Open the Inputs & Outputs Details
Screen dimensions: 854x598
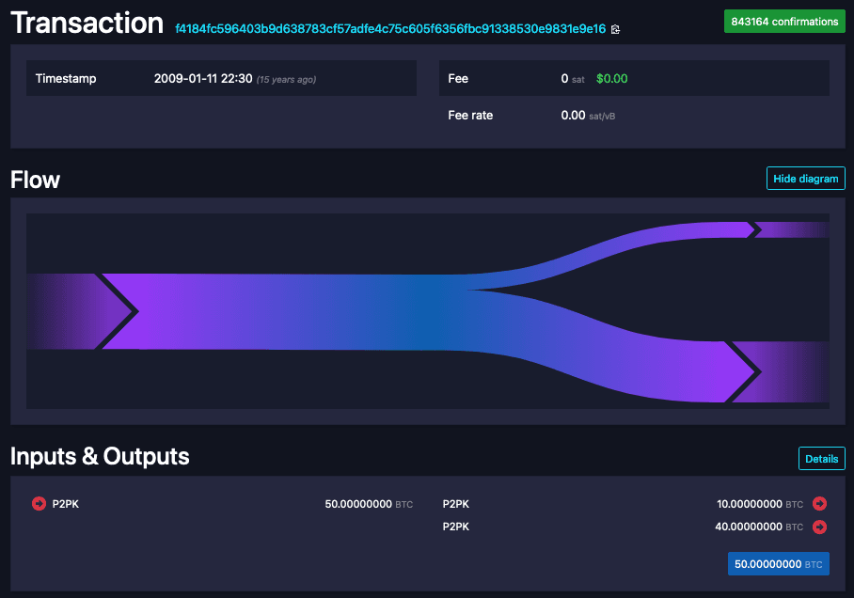[x=821, y=459]
